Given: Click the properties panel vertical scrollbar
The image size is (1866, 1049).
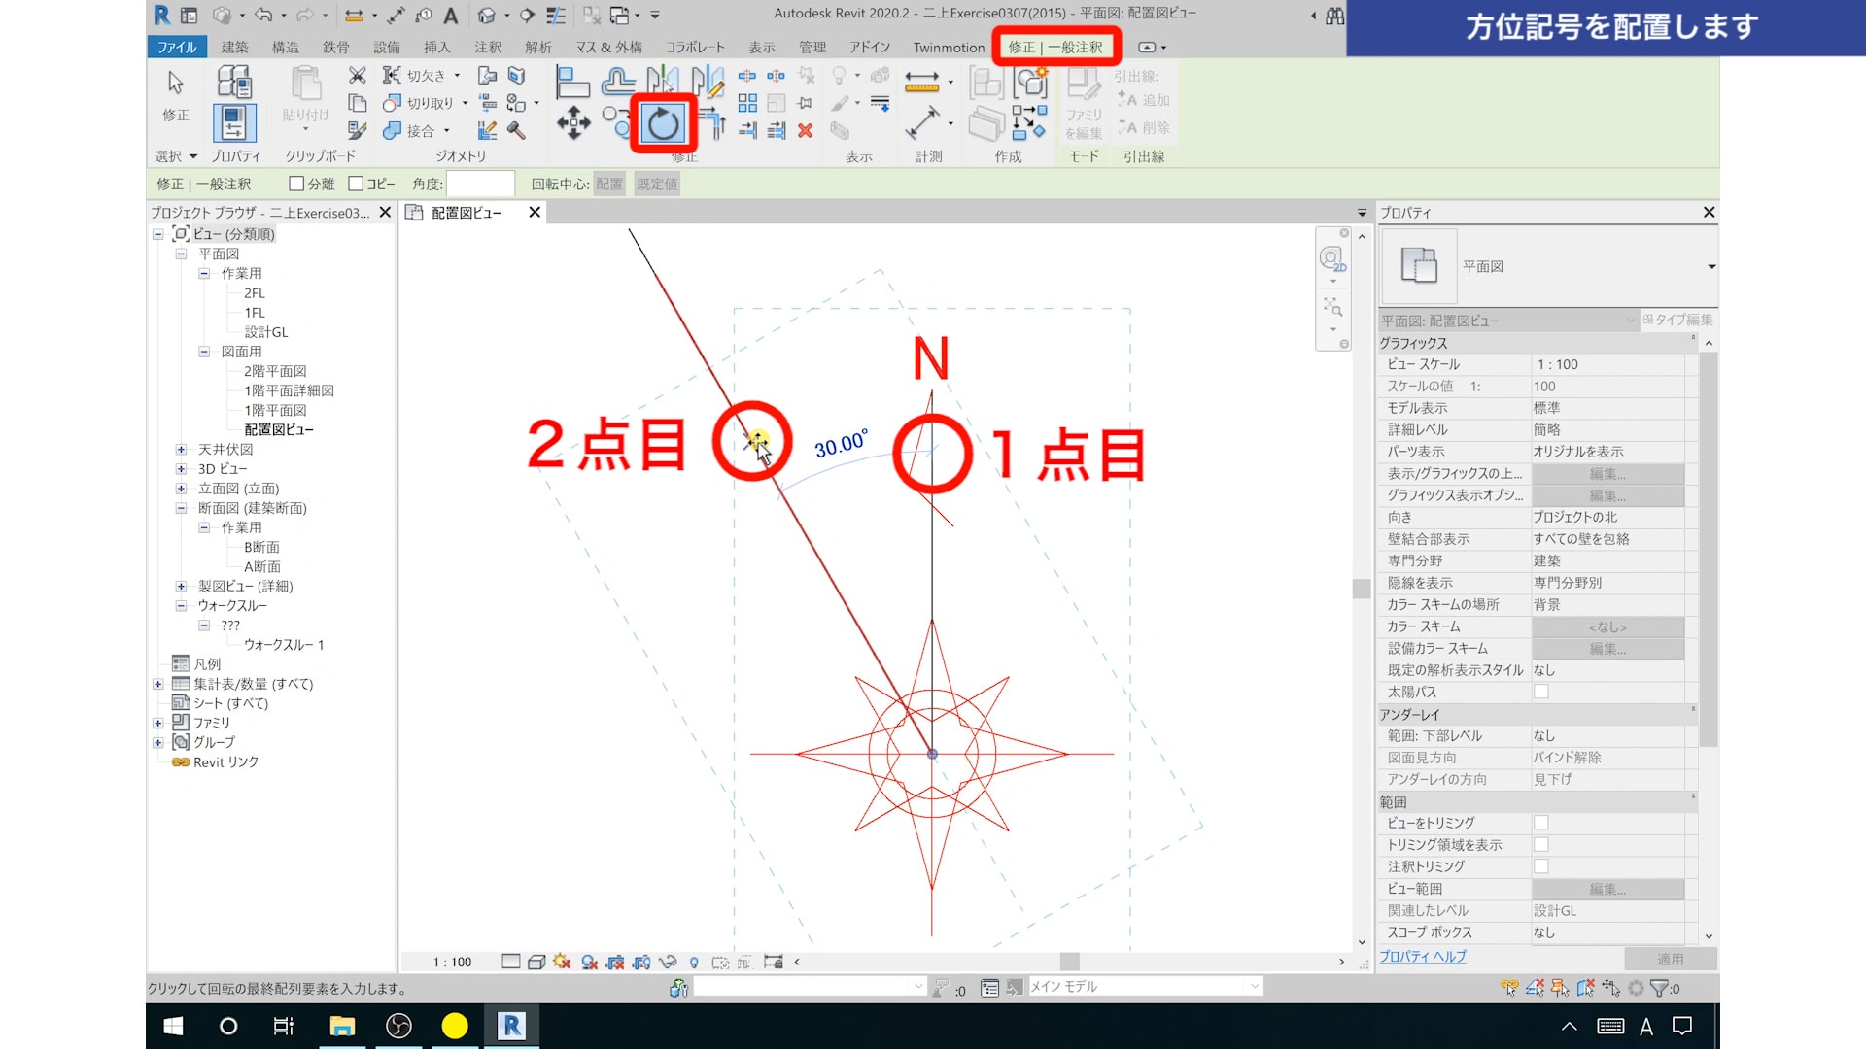Looking at the screenshot, I should point(1709,544).
